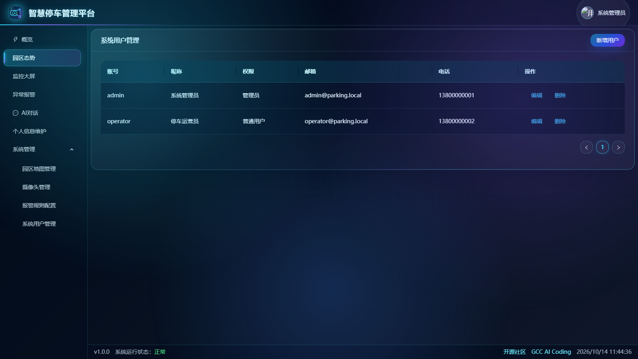Click the 新增用户 button
This screenshot has width=638, height=359.
coord(607,40)
